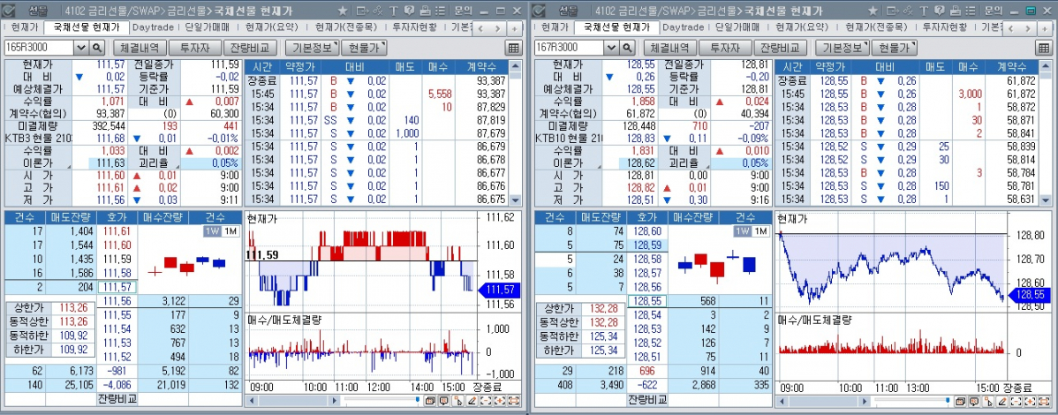The height and width of the screenshot is (415, 1058).
Task: Switch right candle chart to 1M
Action: (x=760, y=230)
